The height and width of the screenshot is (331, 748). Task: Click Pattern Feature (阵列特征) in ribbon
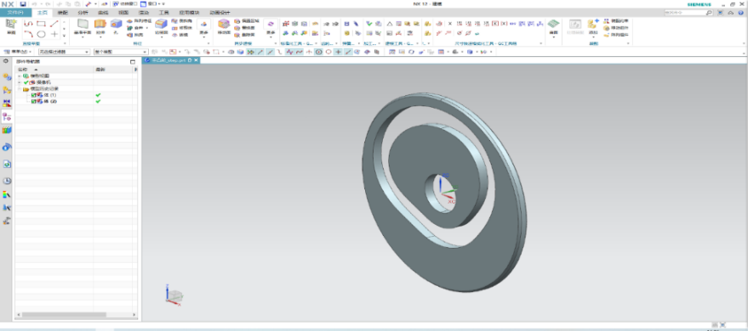(x=140, y=21)
